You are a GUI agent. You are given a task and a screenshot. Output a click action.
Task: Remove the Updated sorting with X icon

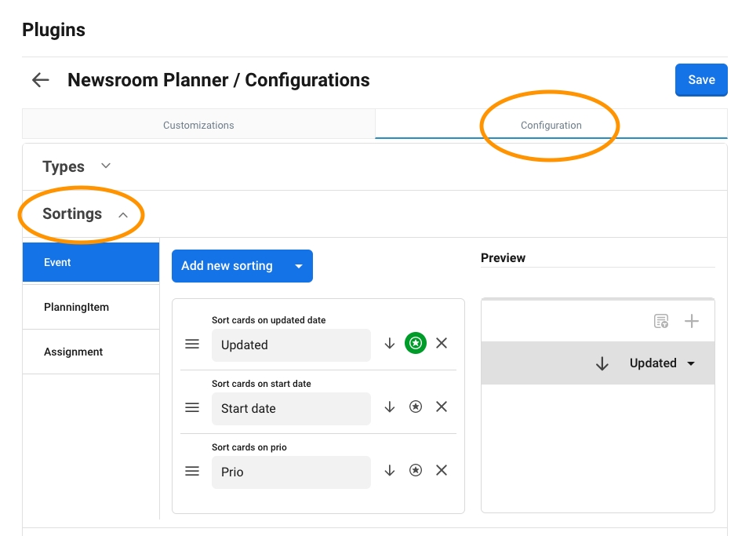pyautogui.click(x=442, y=344)
